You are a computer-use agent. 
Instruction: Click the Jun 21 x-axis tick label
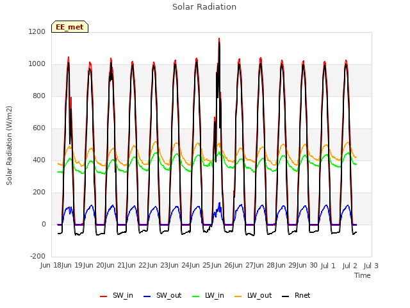click(115, 266)
